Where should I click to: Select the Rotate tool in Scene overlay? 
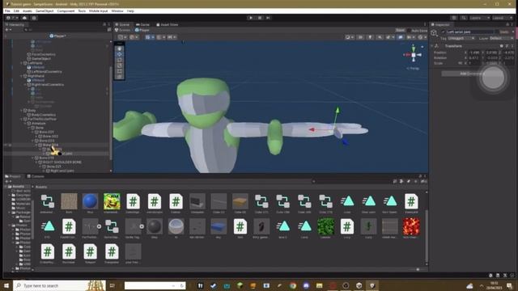pos(120,60)
